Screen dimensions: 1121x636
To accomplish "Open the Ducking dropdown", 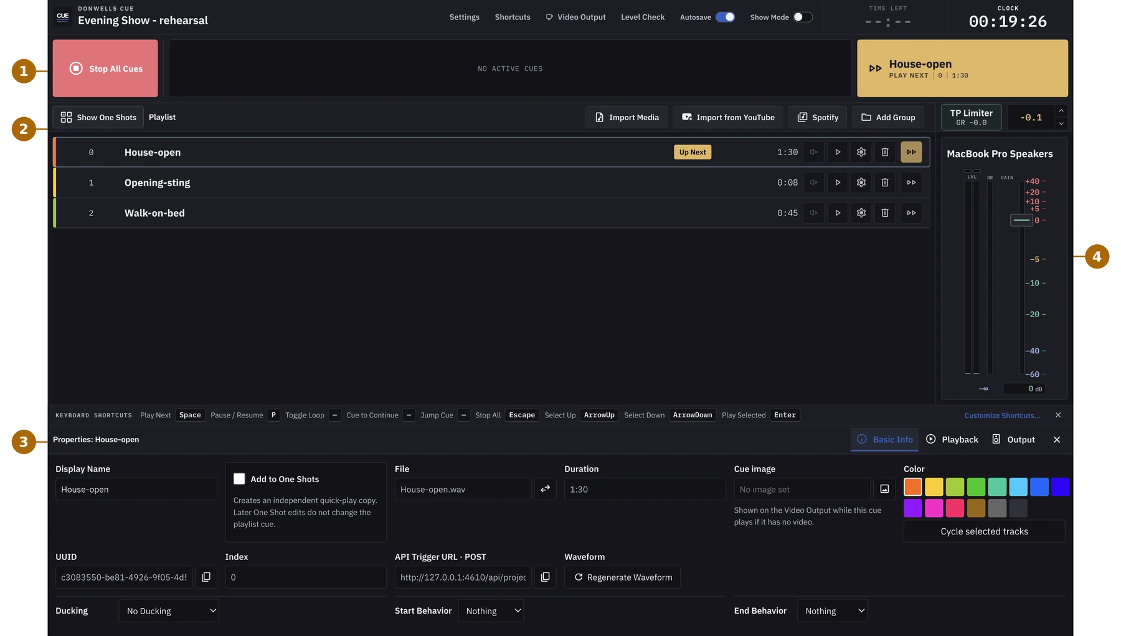I will [169, 611].
